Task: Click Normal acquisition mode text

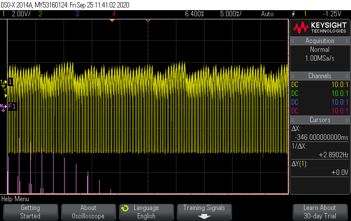Action: tap(320, 50)
